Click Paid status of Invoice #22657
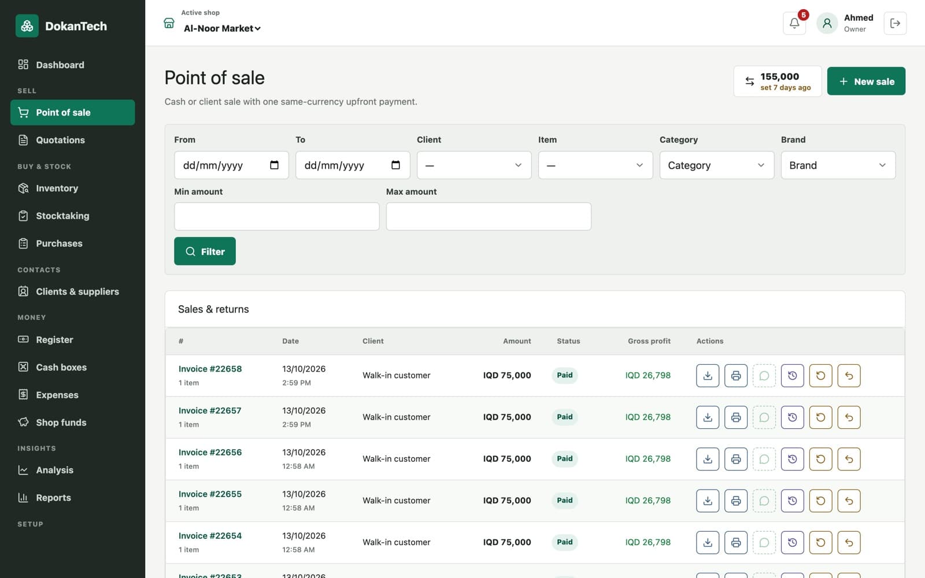Screen dimensions: 925x578 565,417
